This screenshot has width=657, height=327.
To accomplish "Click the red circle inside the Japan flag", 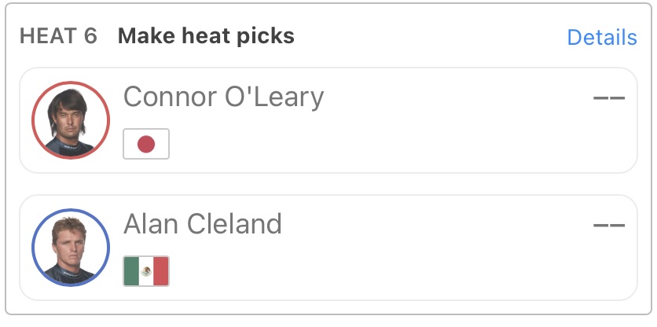I will click(146, 144).
